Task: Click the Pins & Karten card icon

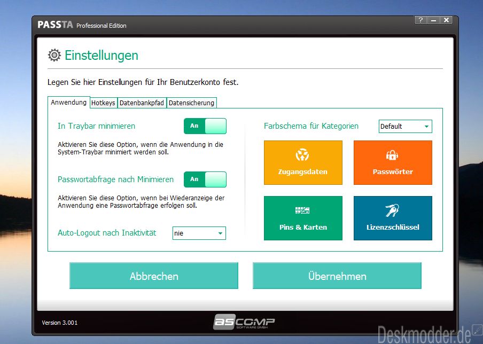Action: click(302, 210)
